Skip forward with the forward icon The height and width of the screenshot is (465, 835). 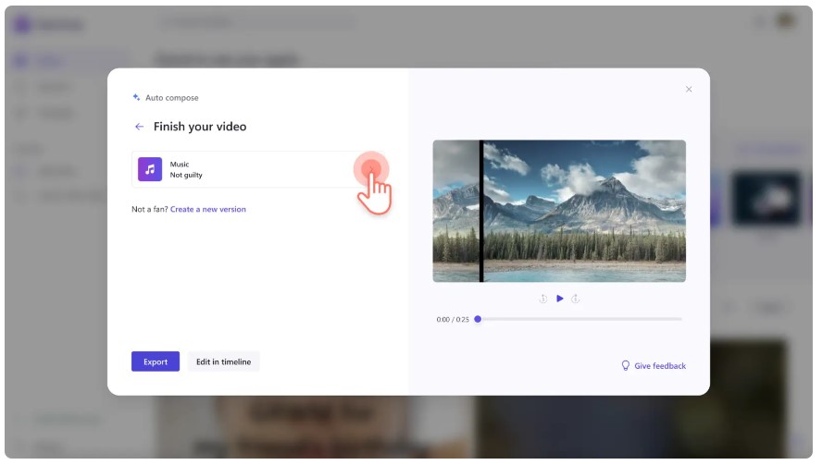[576, 299]
